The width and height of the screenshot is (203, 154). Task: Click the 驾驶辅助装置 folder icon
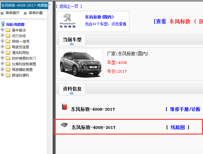pos(8,70)
